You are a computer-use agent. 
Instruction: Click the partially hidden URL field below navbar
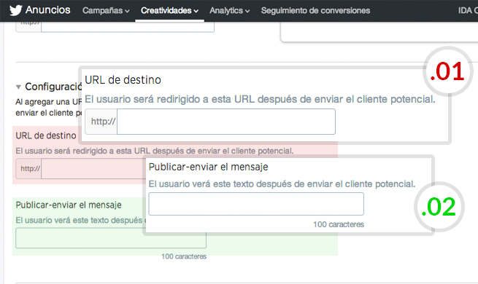(128, 27)
